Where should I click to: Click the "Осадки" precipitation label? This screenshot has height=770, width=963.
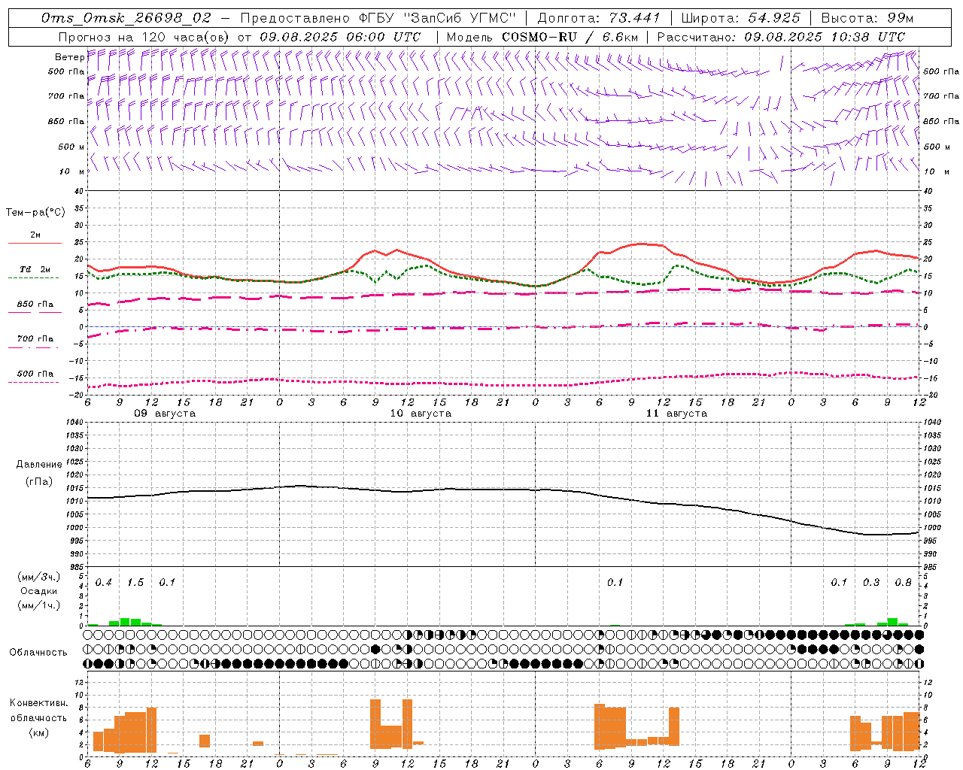[38, 591]
